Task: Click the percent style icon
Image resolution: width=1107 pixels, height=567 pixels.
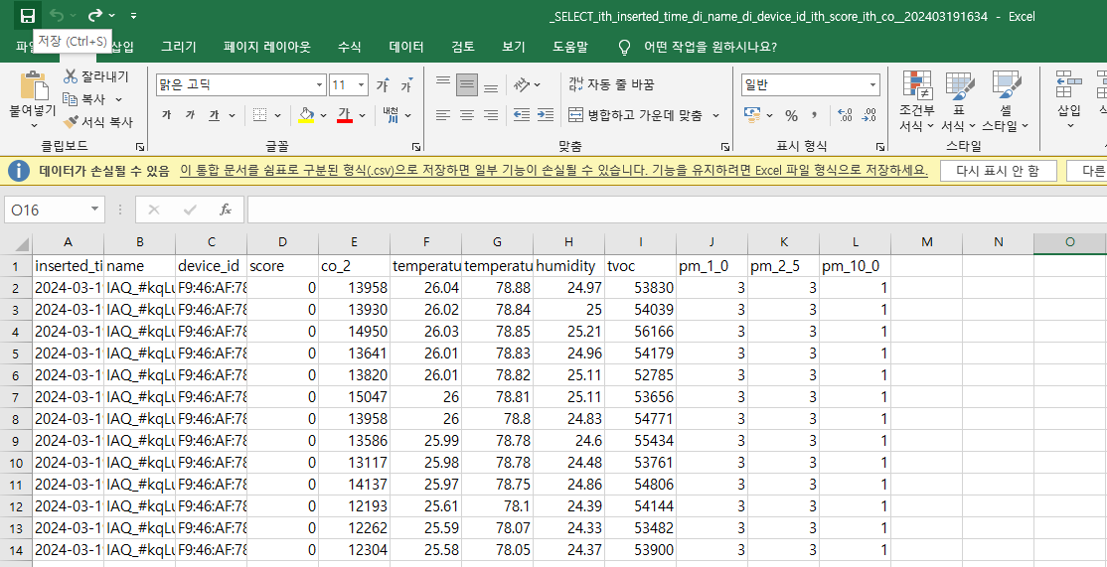Action: tap(791, 116)
